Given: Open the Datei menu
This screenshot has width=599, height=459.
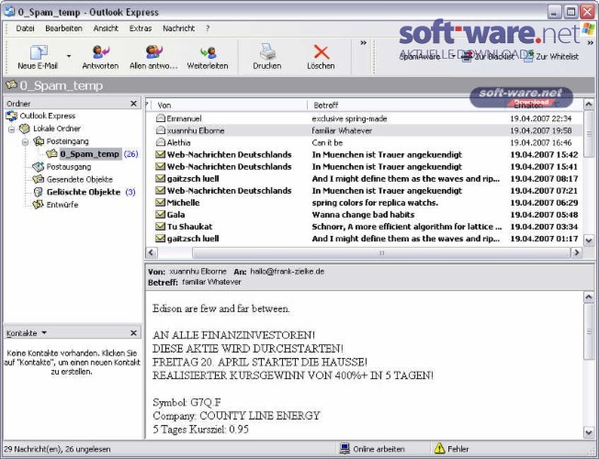Looking at the screenshot, I should pyautogui.click(x=25, y=28).
